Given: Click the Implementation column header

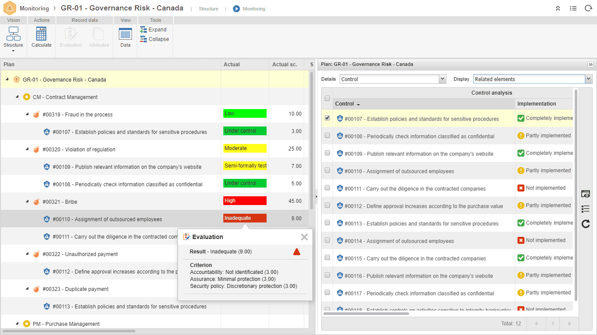Looking at the screenshot, I should point(544,104).
